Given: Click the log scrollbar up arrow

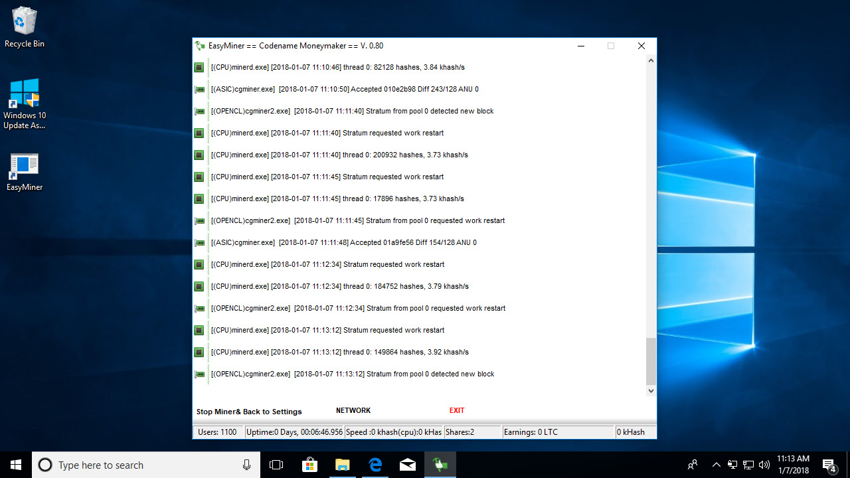Looking at the screenshot, I should pyautogui.click(x=651, y=61).
